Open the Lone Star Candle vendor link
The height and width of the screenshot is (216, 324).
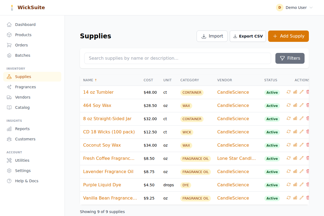[237, 158]
